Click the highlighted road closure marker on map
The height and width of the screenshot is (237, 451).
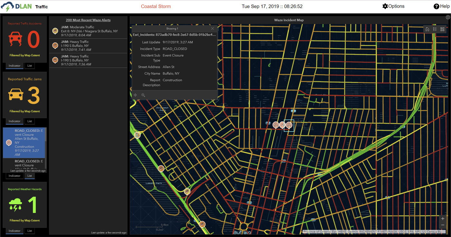(289, 125)
